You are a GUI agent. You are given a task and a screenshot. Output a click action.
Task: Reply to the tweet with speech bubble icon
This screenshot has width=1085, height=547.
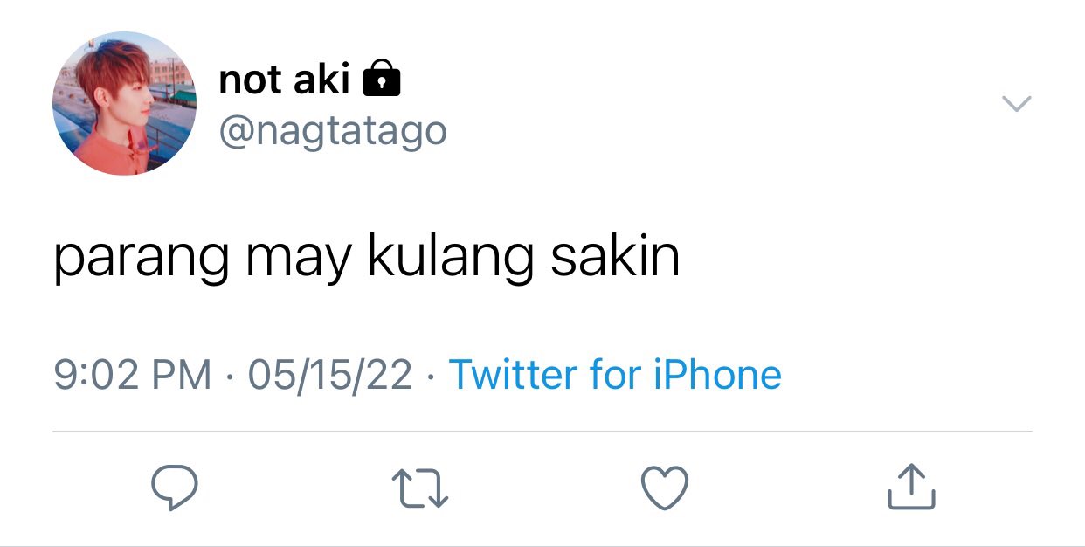[174, 488]
